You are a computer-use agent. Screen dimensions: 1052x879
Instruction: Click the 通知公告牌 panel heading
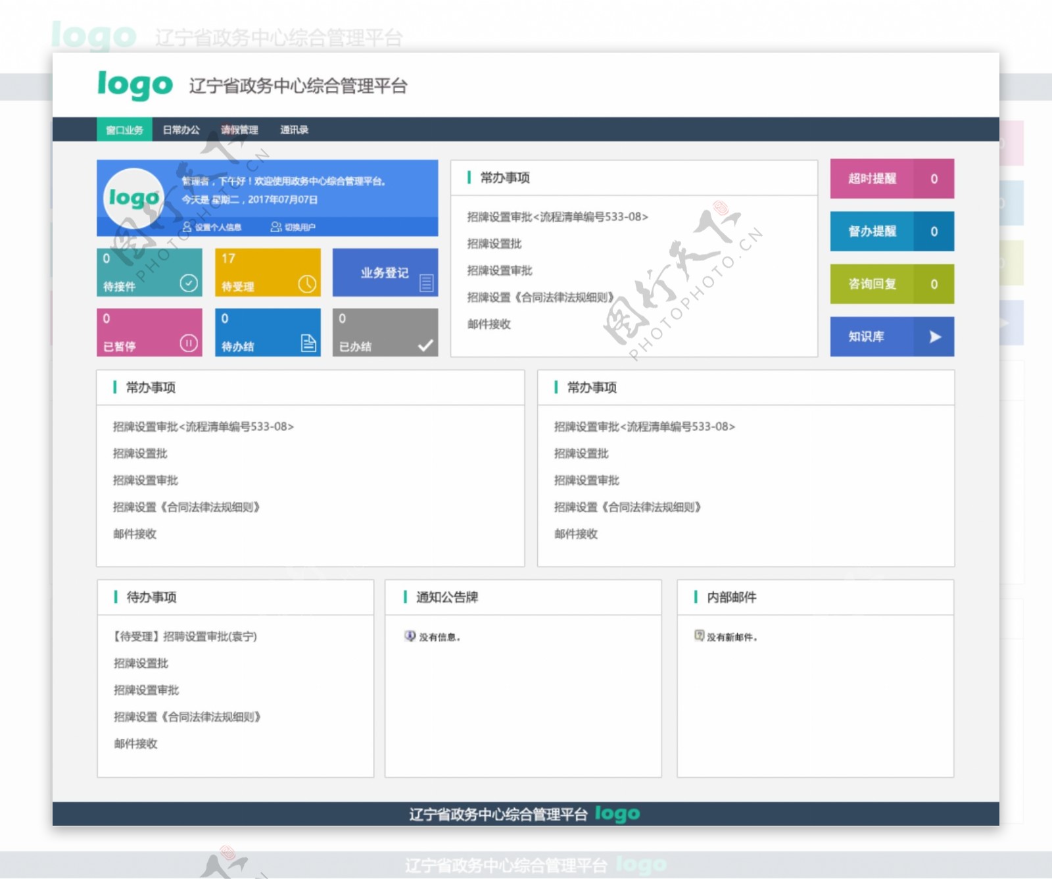447,597
